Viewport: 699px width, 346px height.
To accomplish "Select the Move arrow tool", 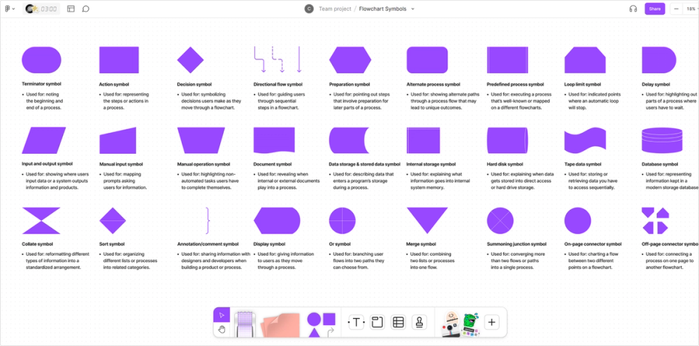I will coord(222,315).
